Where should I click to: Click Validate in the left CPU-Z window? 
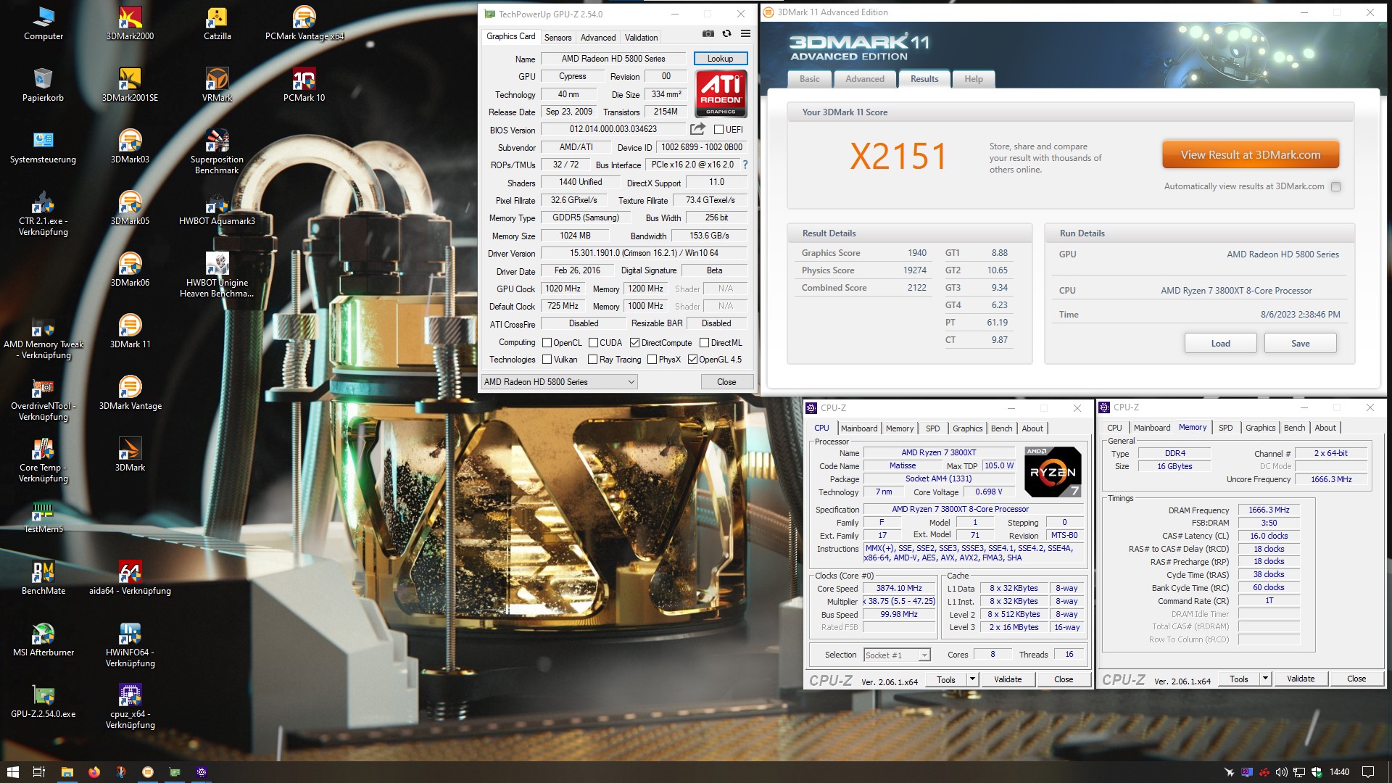click(x=1008, y=679)
